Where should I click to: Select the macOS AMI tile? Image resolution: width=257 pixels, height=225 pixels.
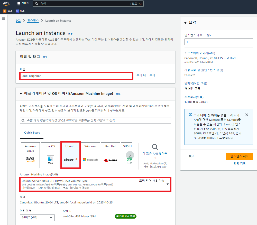pos(50,155)
